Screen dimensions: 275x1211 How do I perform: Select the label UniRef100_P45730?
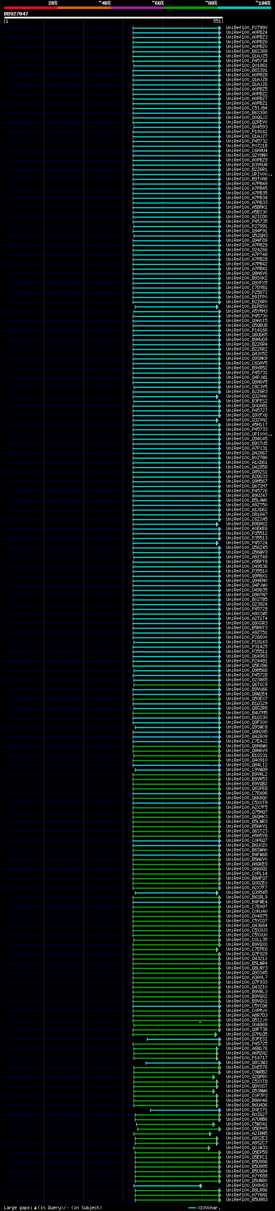(247, 316)
